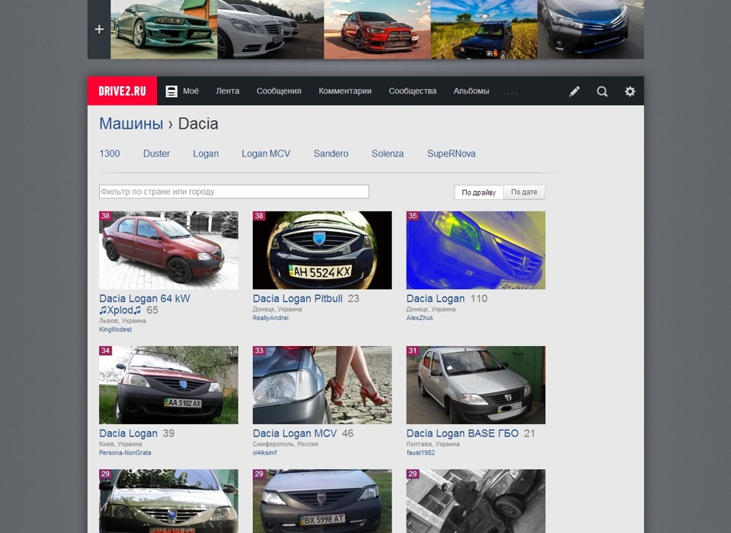Open the Сообщения menu item
The height and width of the screenshot is (533, 731).
pyautogui.click(x=279, y=90)
